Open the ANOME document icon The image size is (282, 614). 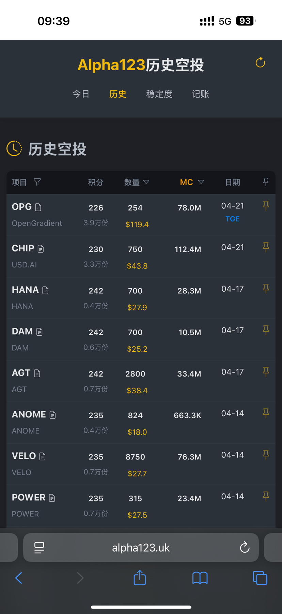(52, 415)
